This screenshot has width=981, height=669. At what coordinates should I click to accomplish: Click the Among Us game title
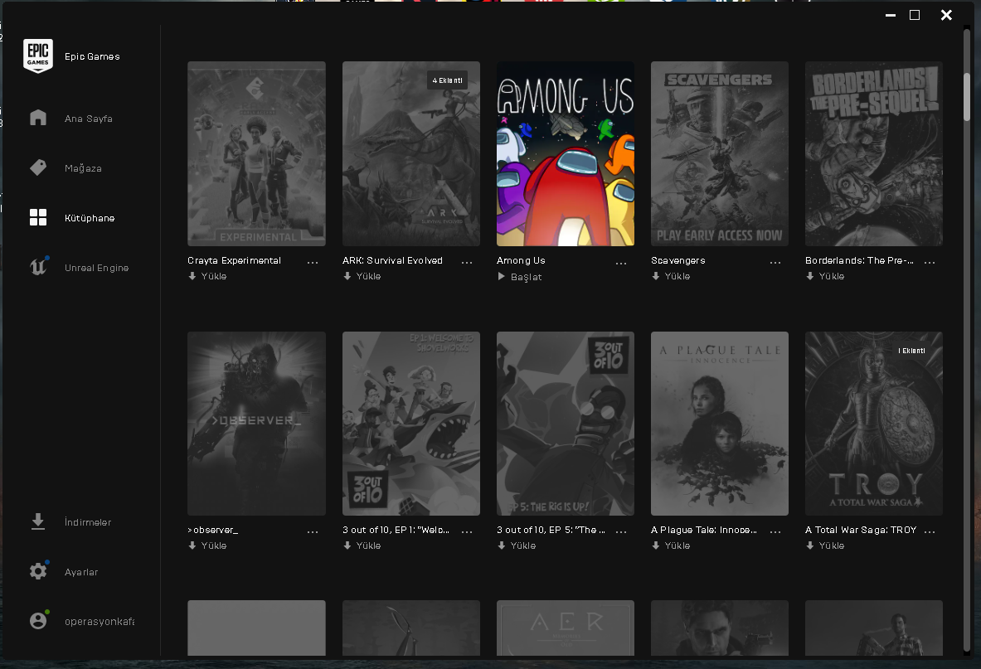[521, 261]
